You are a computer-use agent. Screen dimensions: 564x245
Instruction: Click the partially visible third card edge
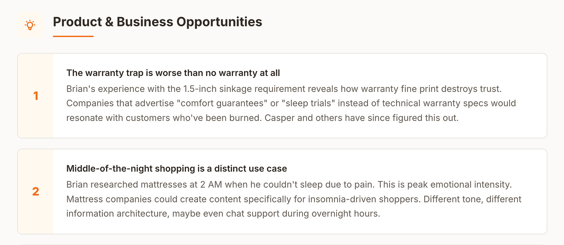point(282,244)
